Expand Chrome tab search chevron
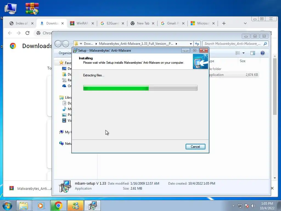This screenshot has height=211, width=281. pos(245,23)
